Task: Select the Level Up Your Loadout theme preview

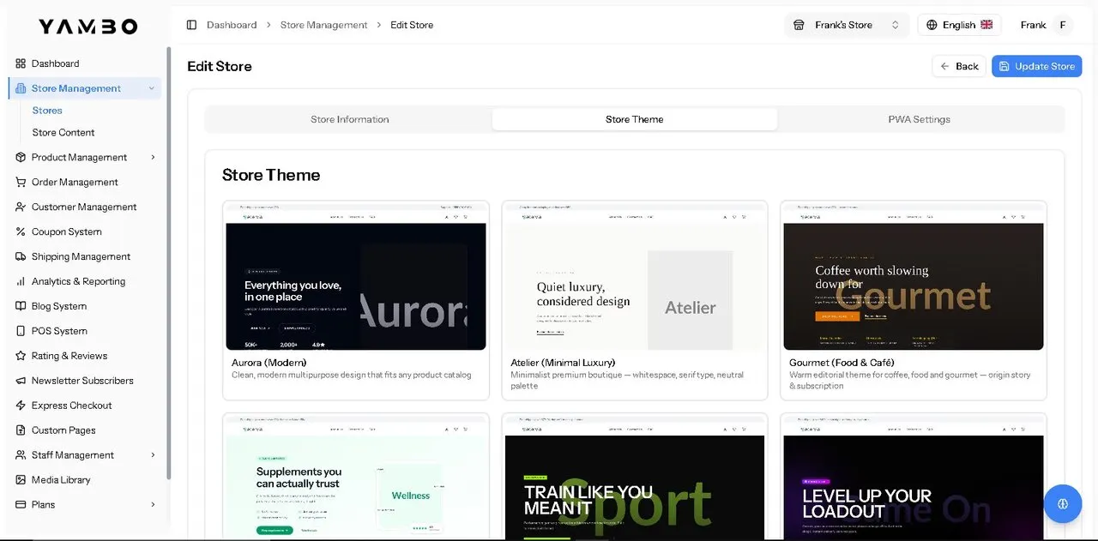Action: point(914,478)
